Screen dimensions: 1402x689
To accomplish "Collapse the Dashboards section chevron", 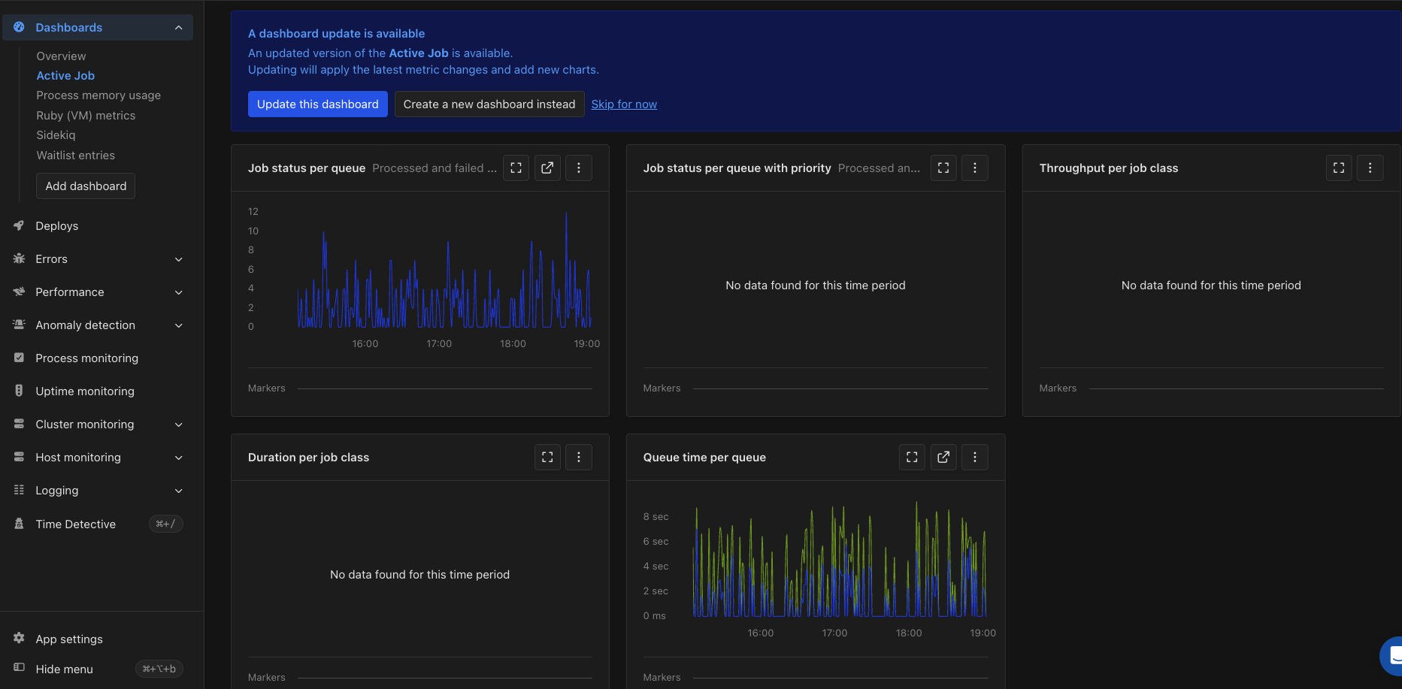I will (x=178, y=28).
